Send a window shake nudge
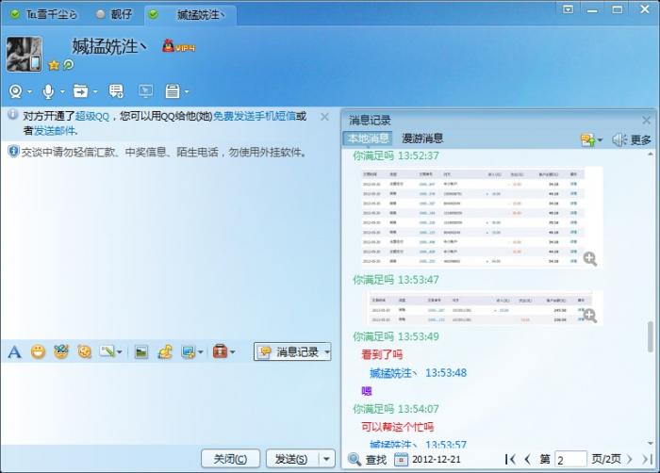 (x=85, y=351)
